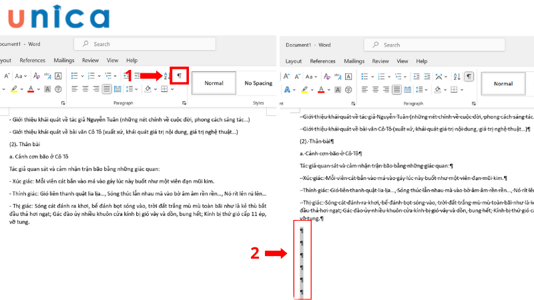
Task: Toggle Center alignment in right window
Action: point(375,90)
